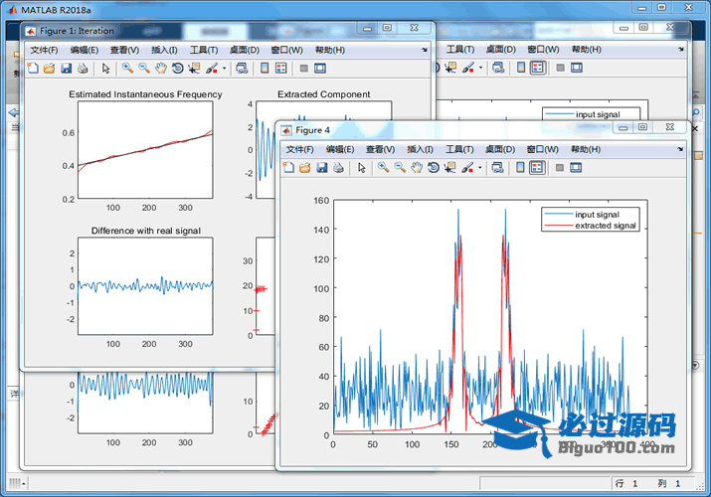
Task: Click Link Plot icon in Figure 1
Action: [x=243, y=69]
